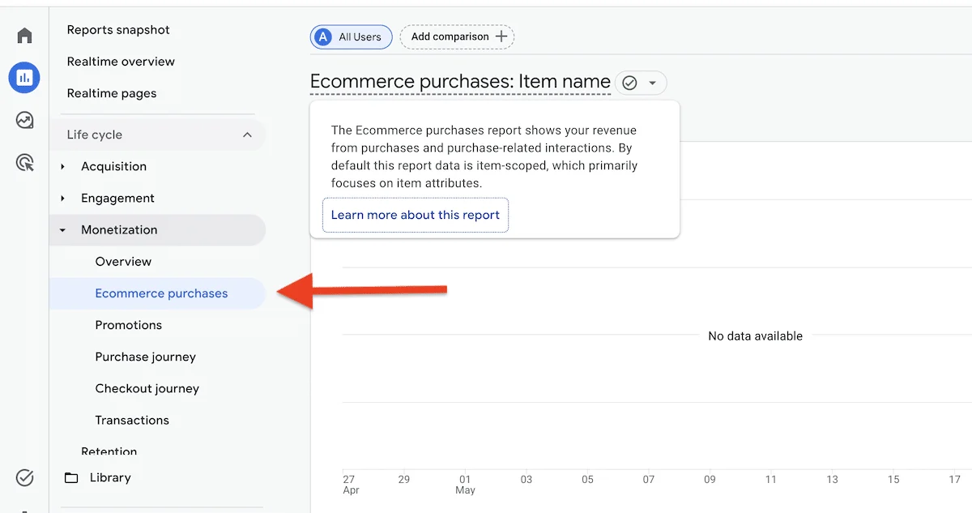972x513 pixels.
Task: Click the Life cycle heading
Action: pyautogui.click(x=95, y=135)
